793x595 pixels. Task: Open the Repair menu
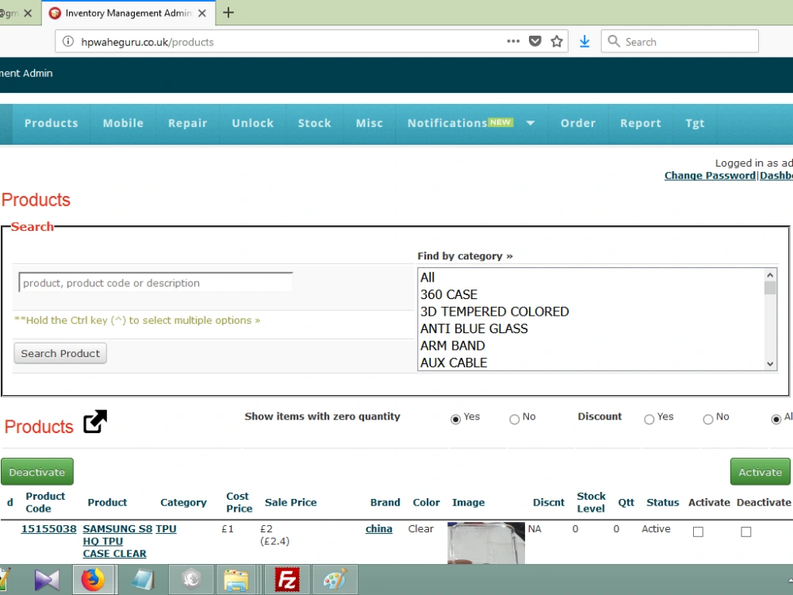point(188,124)
